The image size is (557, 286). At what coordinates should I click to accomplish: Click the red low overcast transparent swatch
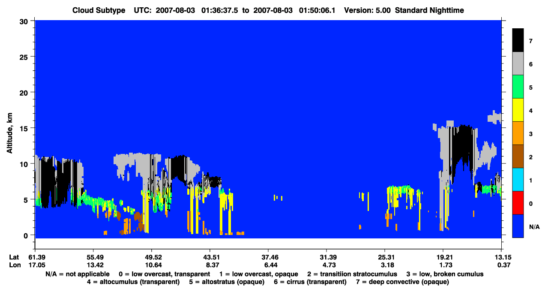pyautogui.click(x=518, y=203)
